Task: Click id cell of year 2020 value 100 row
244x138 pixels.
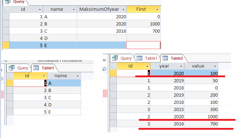Action: [133, 73]
